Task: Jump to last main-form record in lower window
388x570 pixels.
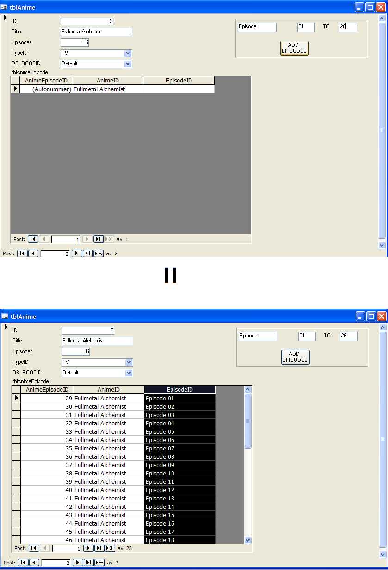Action: click(88, 563)
